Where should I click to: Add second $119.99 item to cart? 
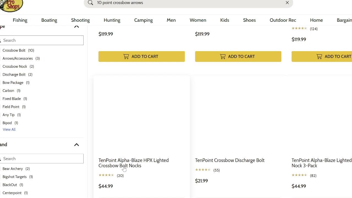click(x=238, y=56)
